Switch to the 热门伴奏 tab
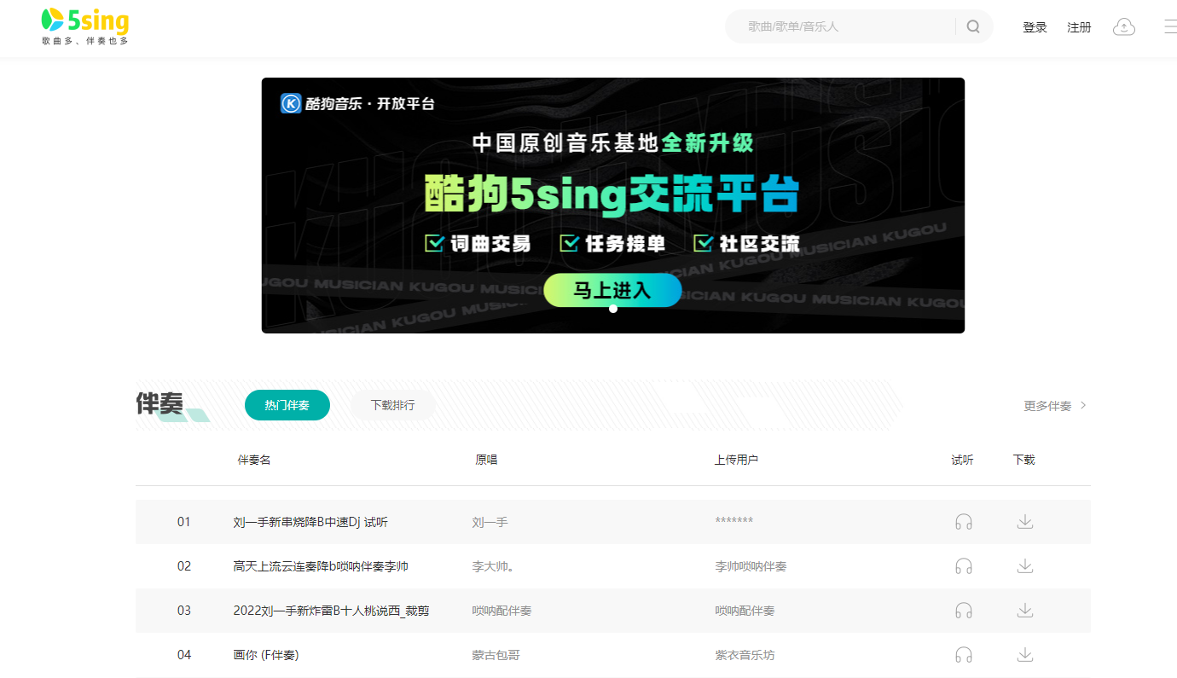Viewport: 1177px width, 678px height. tap(287, 405)
